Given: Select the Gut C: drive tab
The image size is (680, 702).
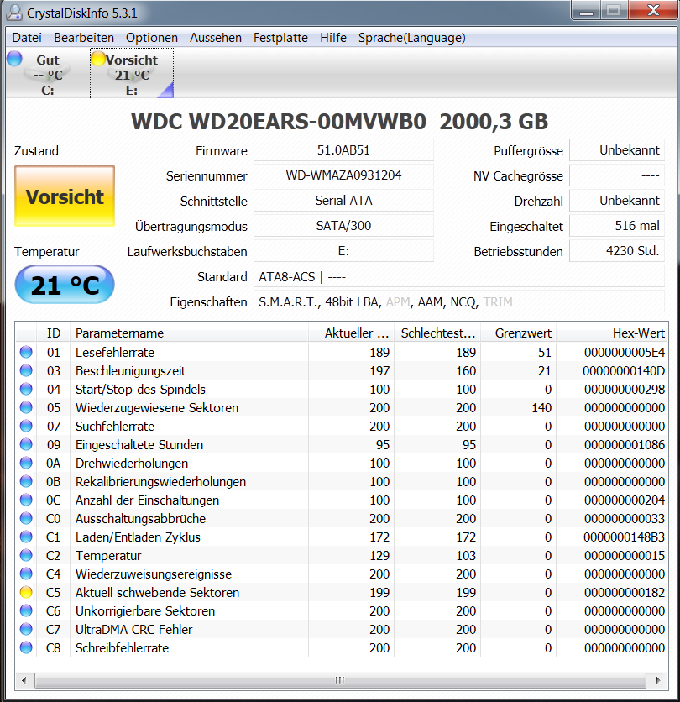Looking at the screenshot, I should coord(48,75).
